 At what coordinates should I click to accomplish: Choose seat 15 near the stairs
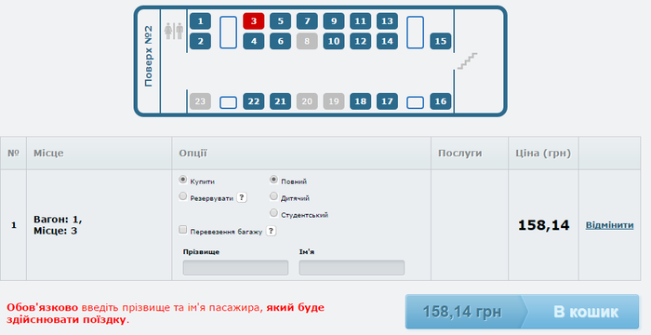click(x=441, y=41)
